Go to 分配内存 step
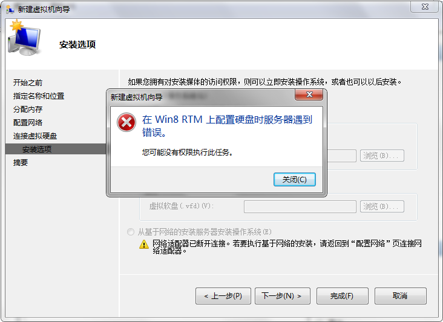 (x=28, y=110)
